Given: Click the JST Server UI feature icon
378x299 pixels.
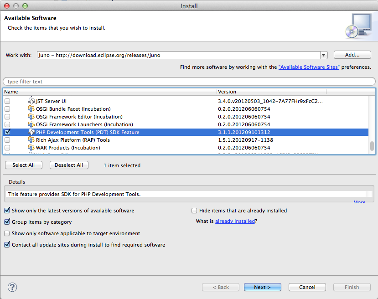Looking at the screenshot, I should 31,101.
